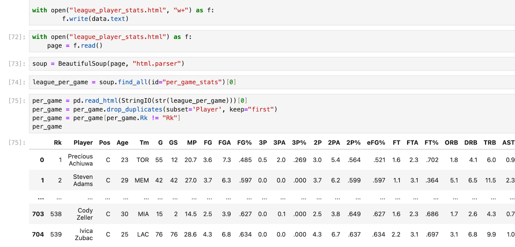
Task: Click the Precious Achiuwa player cell
Action: 80,160
